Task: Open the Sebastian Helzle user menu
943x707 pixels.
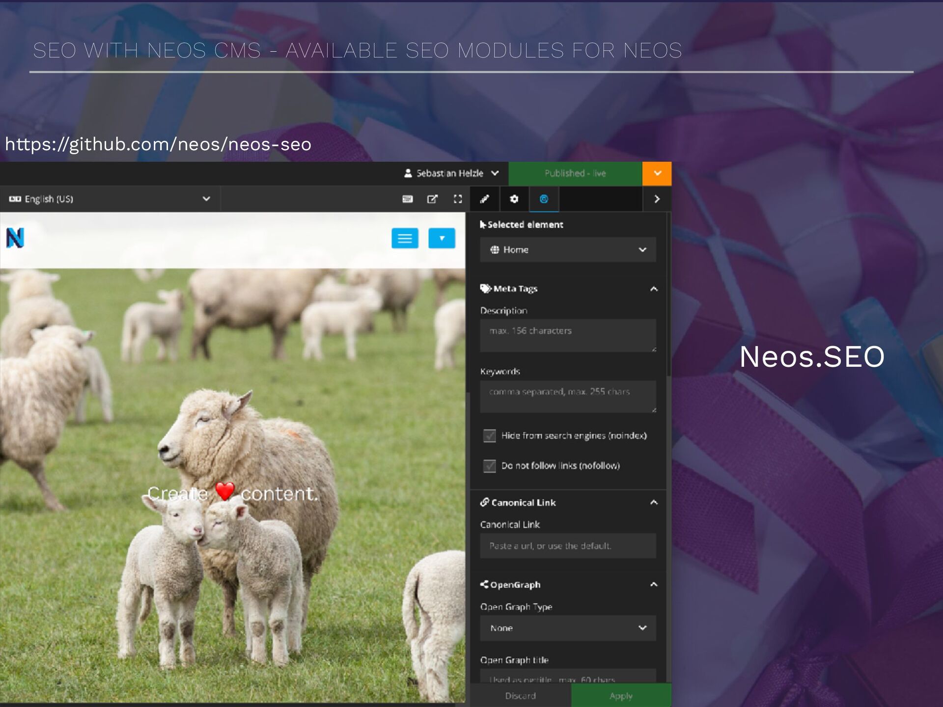Action: pyautogui.click(x=451, y=173)
